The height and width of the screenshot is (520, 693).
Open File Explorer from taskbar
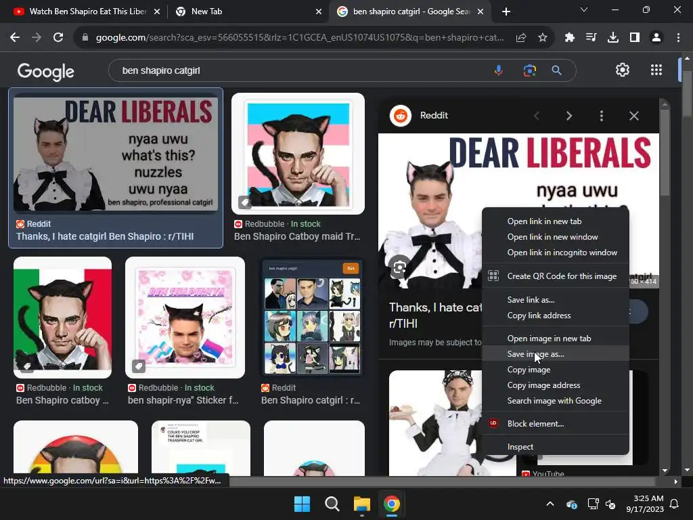coord(361,504)
